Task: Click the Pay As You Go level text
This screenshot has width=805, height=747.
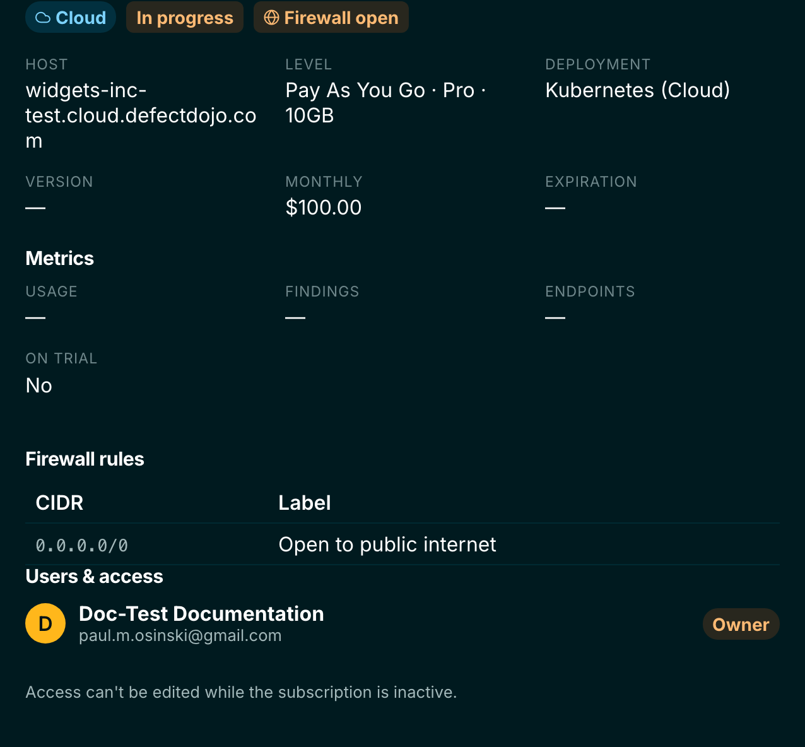Action: [355, 90]
